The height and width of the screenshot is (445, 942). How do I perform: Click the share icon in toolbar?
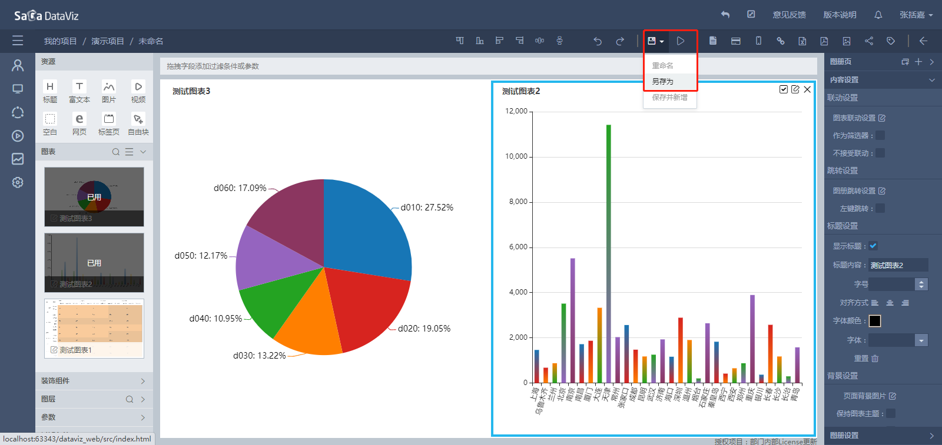tap(869, 41)
